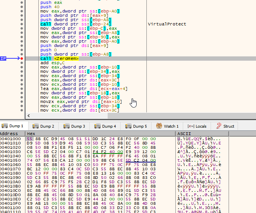Toggle breakpoint on the push 0 line
Image resolution: width=256 pixels, height=213 pixels.
pos(22,50)
